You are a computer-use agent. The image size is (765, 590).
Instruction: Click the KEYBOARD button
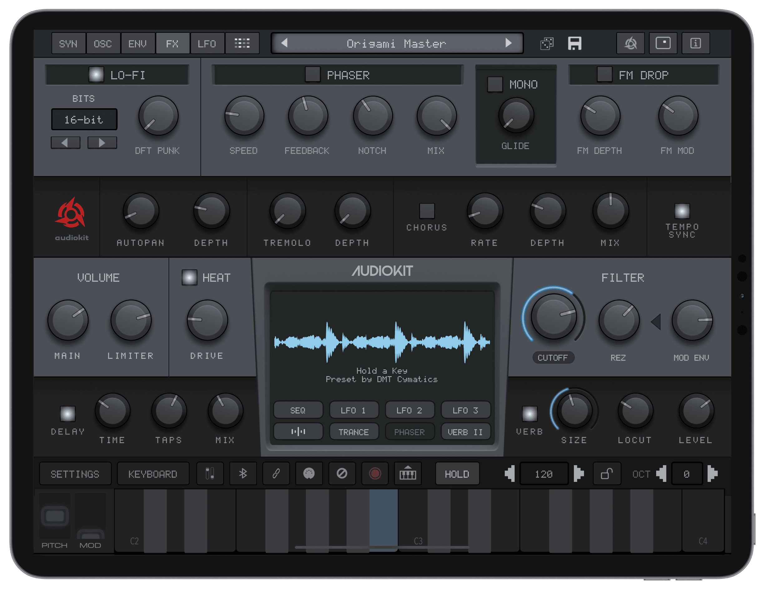coord(153,474)
